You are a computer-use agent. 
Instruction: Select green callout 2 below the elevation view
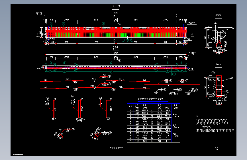click(127, 40)
